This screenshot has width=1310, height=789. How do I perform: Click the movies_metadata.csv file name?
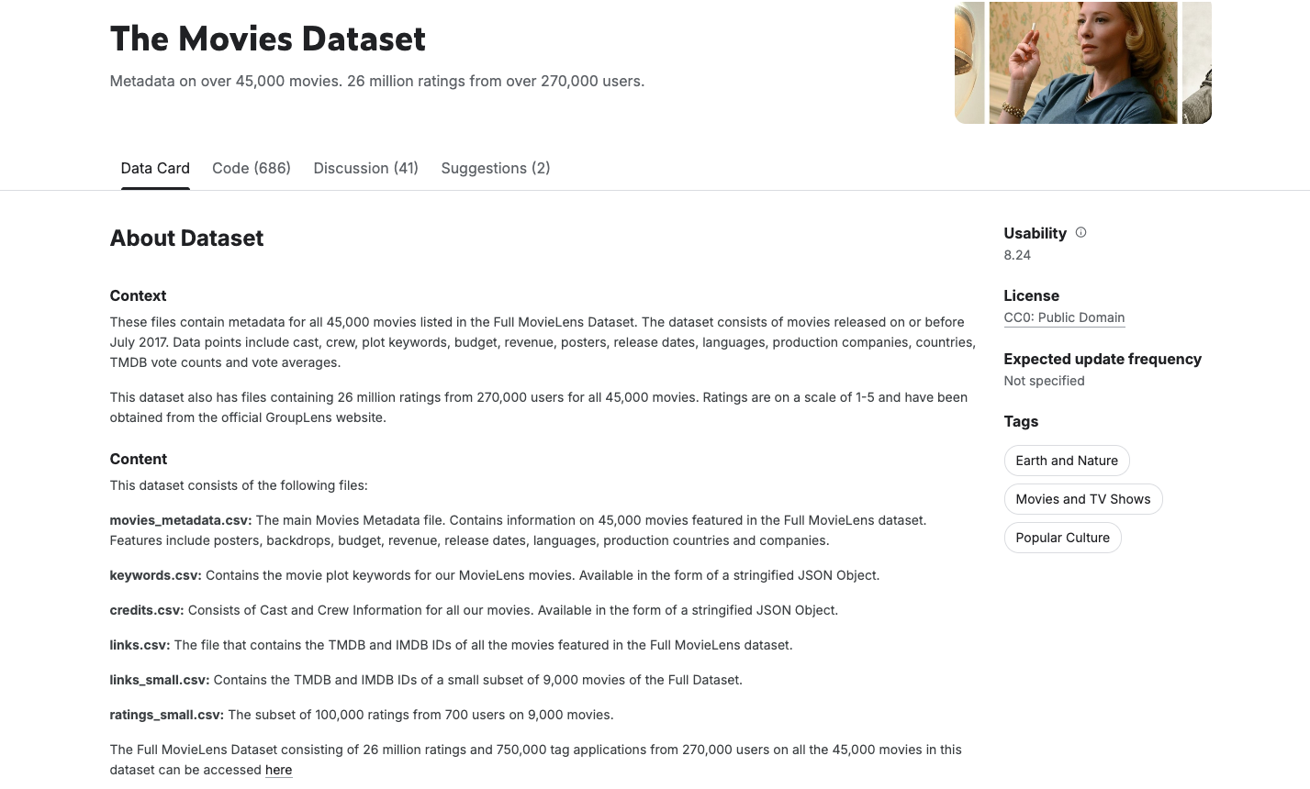(180, 519)
